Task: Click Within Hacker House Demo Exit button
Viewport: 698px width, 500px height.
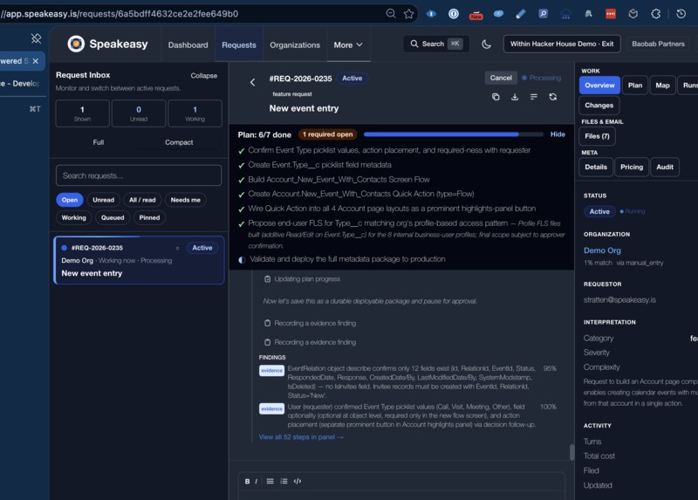Action: [x=562, y=44]
